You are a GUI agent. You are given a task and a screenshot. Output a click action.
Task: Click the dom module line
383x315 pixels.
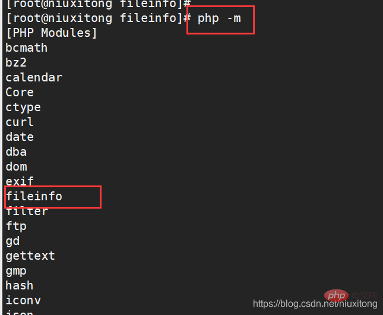[x=16, y=166]
